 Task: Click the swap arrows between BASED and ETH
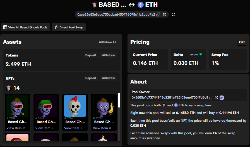[x=131, y=5]
